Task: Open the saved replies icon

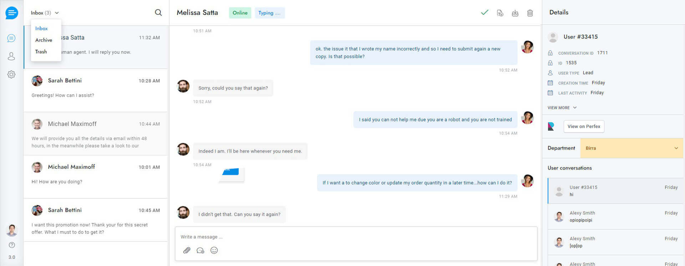Action: (201, 250)
